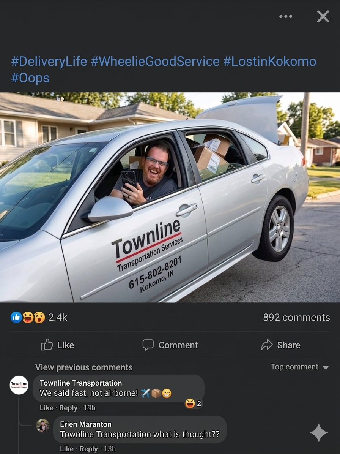The image size is (340, 454).
Task: Click the wow reaction emoji on post
Action: [39, 317]
